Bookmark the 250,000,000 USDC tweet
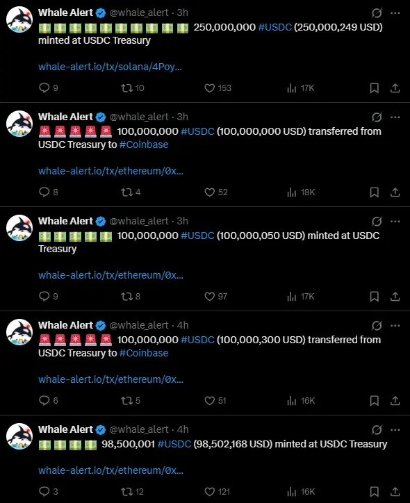Viewport: 410px width, 503px height. [374, 88]
